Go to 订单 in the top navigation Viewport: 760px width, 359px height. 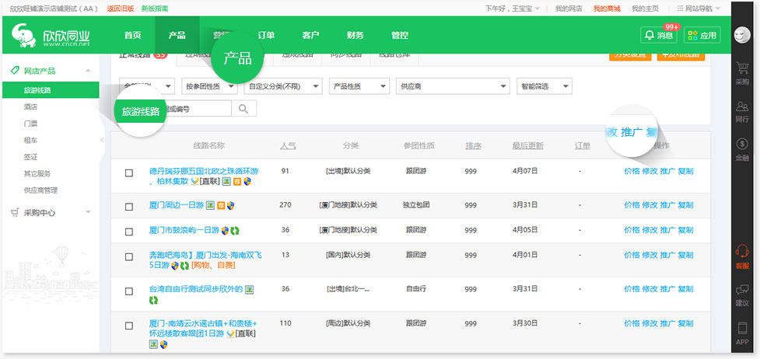point(266,35)
